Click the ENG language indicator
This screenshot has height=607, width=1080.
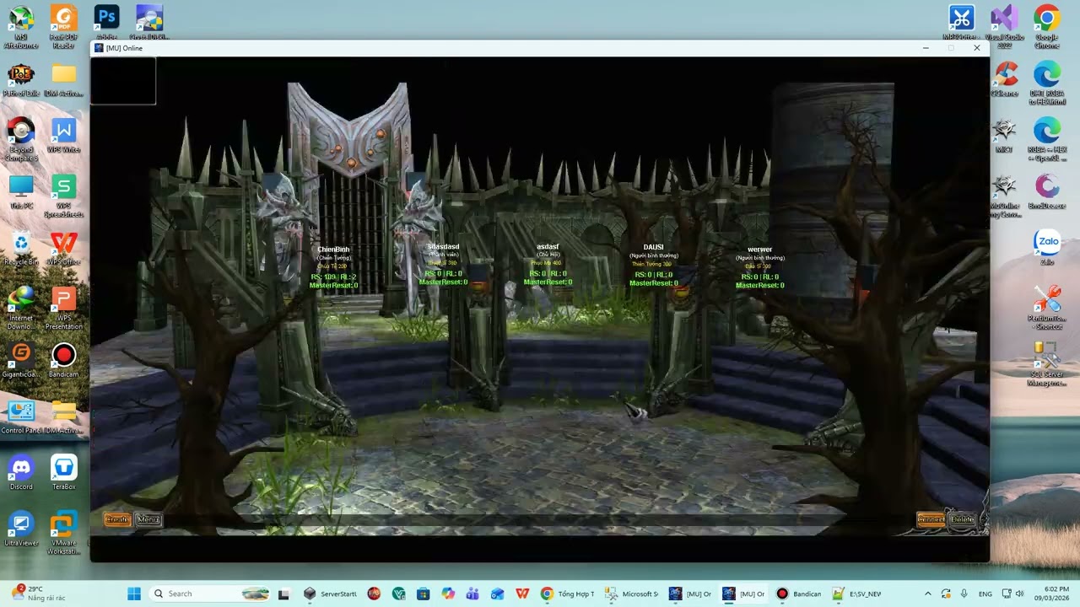click(985, 594)
